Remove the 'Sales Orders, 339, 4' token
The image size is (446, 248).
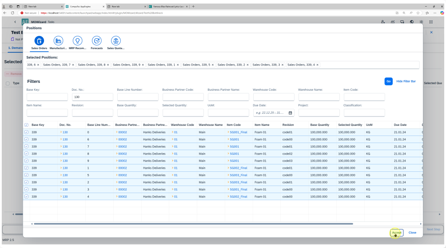[x=317, y=65]
